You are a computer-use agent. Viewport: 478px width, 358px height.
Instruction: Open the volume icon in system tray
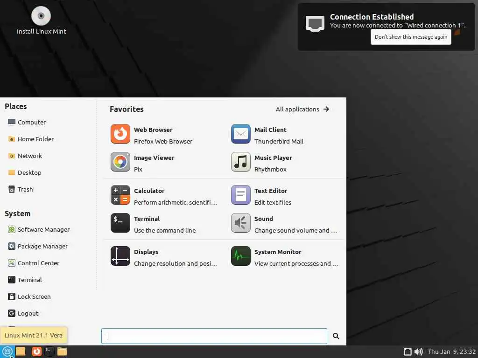pos(419,351)
